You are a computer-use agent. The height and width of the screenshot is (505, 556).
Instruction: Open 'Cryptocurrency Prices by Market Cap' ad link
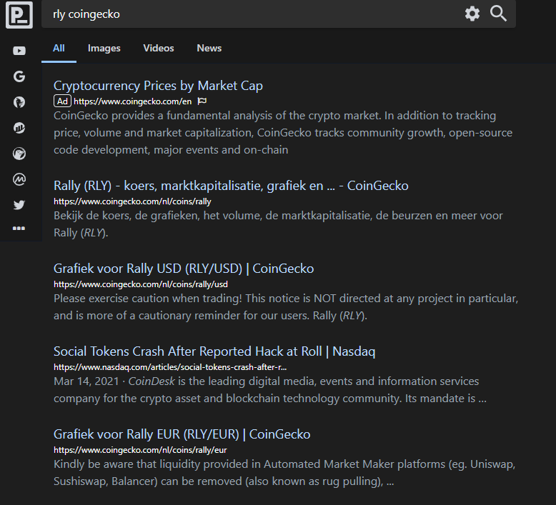pos(158,86)
